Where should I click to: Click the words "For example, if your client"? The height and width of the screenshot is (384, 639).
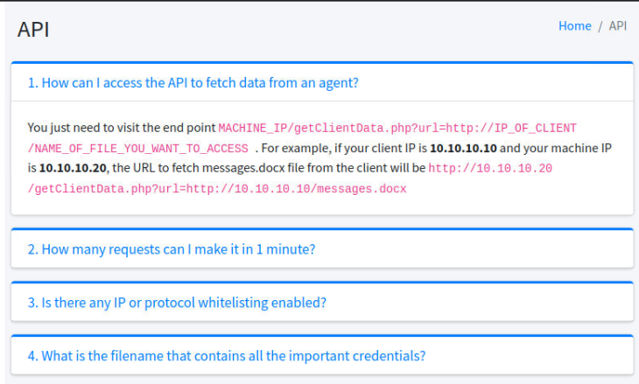(x=332, y=148)
